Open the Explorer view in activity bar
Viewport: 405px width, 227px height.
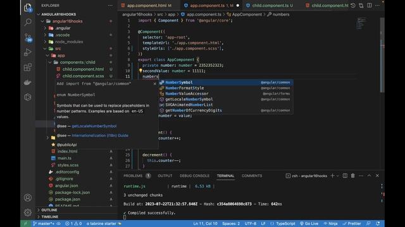tap(28, 8)
